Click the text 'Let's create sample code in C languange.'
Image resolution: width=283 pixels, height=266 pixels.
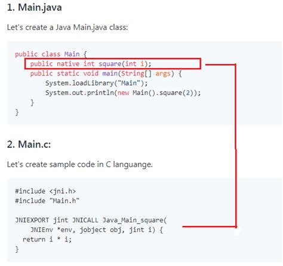[79, 164]
